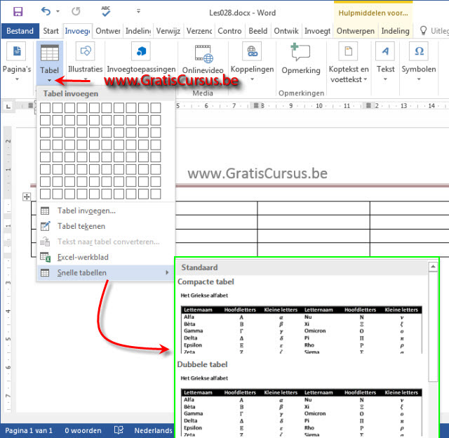Choose Excel-werkblad menu entry

tap(106, 257)
